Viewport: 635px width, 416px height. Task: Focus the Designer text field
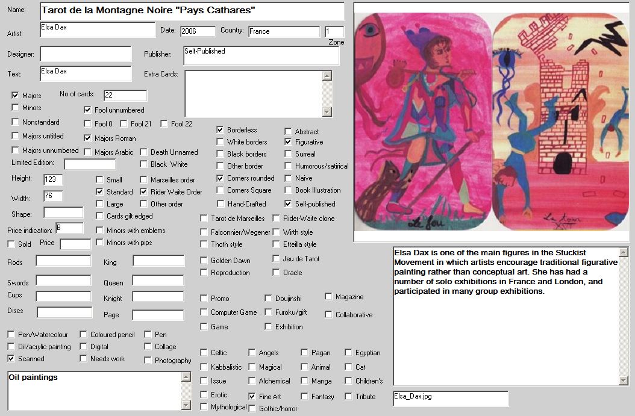(x=86, y=54)
